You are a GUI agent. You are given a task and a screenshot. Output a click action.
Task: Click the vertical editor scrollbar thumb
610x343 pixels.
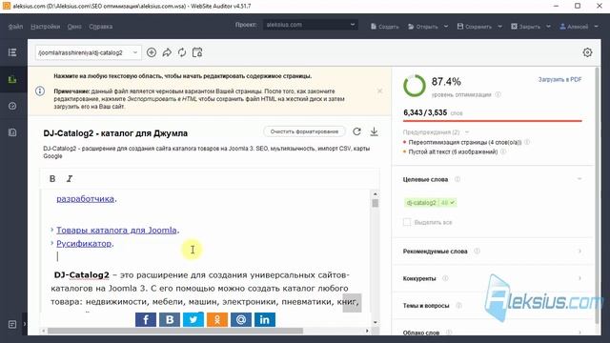(375, 203)
